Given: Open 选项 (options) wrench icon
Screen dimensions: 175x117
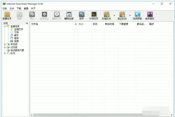Looking at the screenshot, I should pos(81,14).
